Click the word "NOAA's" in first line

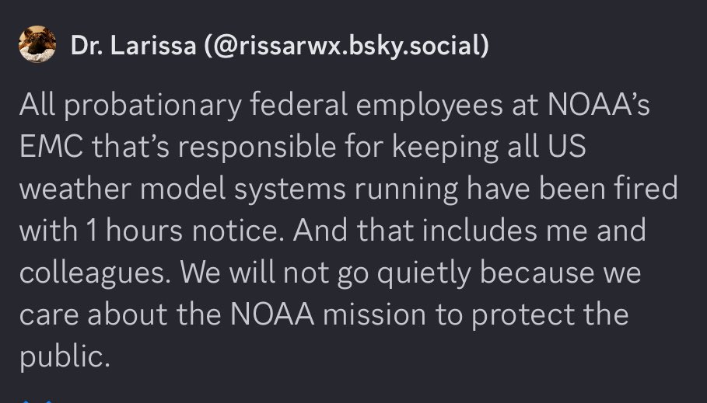[x=599, y=104]
